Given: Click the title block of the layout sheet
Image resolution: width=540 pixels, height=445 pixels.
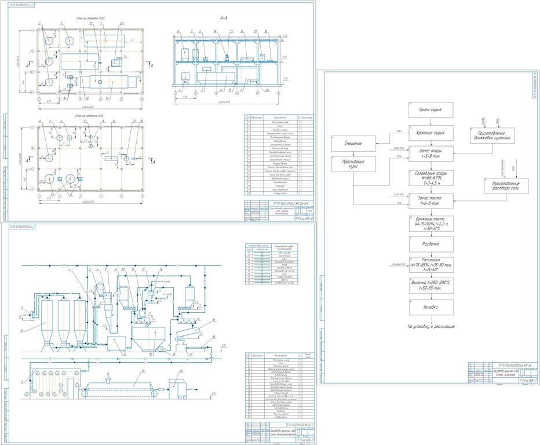Looking at the screenshot, I should pyautogui.click(x=279, y=211).
